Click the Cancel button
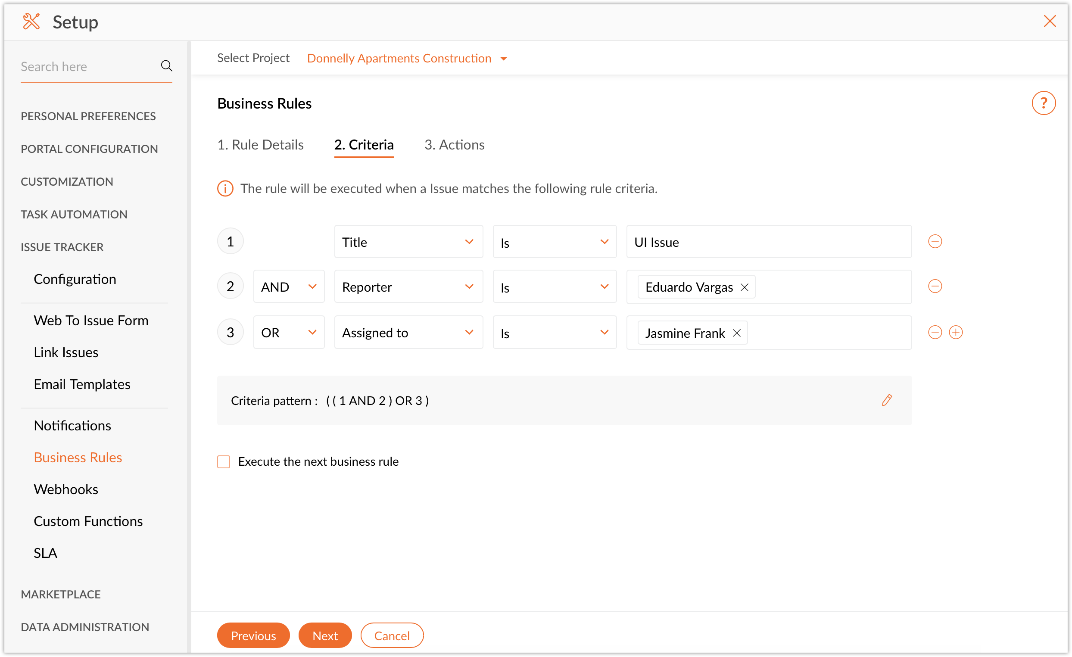This screenshot has width=1072, height=657. tap(392, 636)
